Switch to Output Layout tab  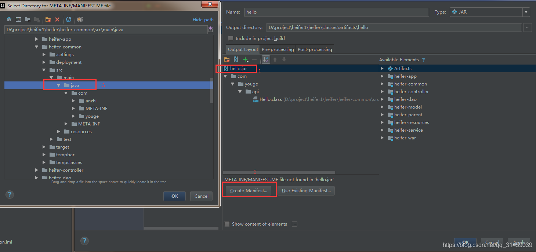(243, 50)
